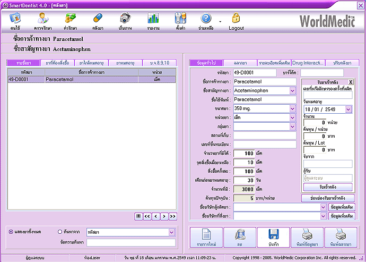Open the empty drug group dropdown
Viewport: 366px width, 262px height.
(293, 126)
